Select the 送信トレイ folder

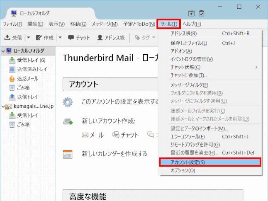[x=23, y=97]
